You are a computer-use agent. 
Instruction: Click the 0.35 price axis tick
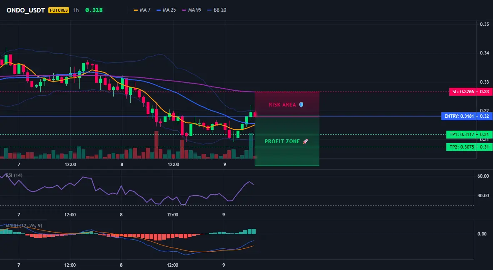484,24
